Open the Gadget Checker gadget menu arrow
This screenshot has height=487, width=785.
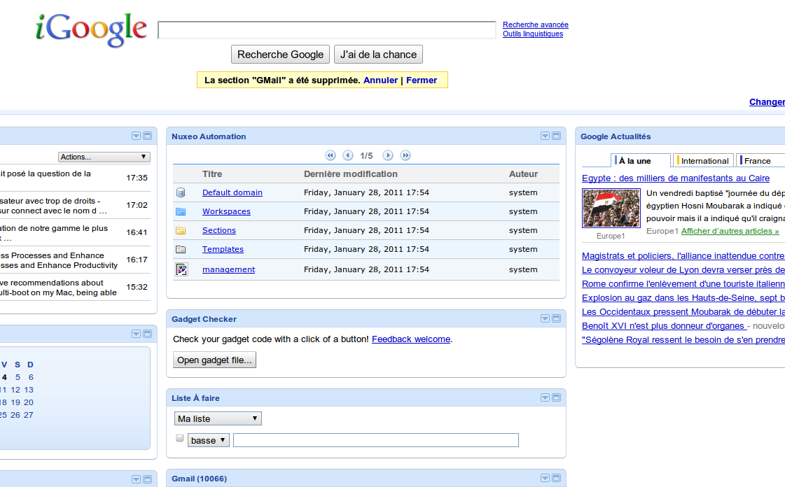click(546, 318)
